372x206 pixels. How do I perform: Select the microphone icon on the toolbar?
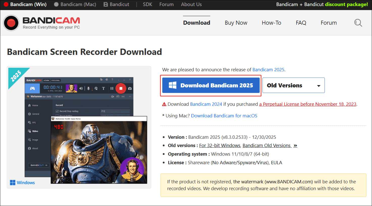click(88, 88)
